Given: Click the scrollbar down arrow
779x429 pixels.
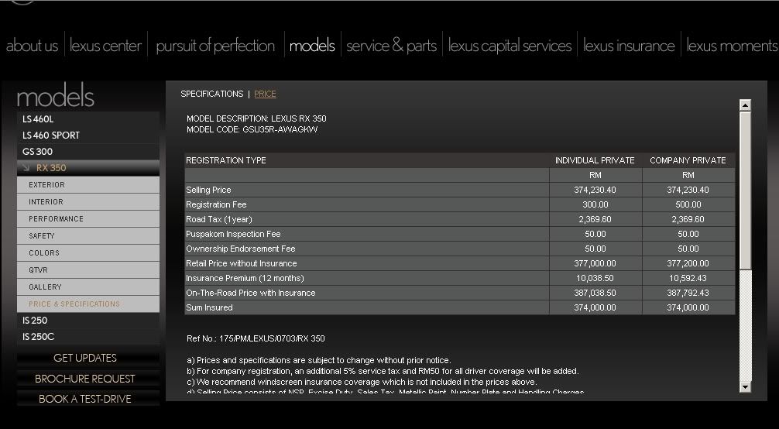Looking at the screenshot, I should click(x=745, y=386).
